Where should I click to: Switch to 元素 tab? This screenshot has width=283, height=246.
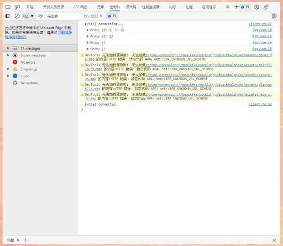tap(100, 7)
